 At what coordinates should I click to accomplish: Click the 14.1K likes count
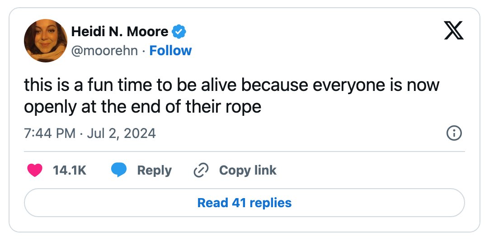pyautogui.click(x=70, y=171)
